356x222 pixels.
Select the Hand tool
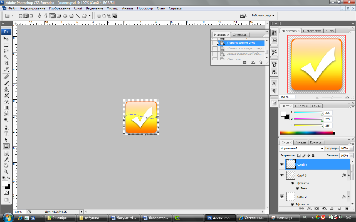click(6, 166)
